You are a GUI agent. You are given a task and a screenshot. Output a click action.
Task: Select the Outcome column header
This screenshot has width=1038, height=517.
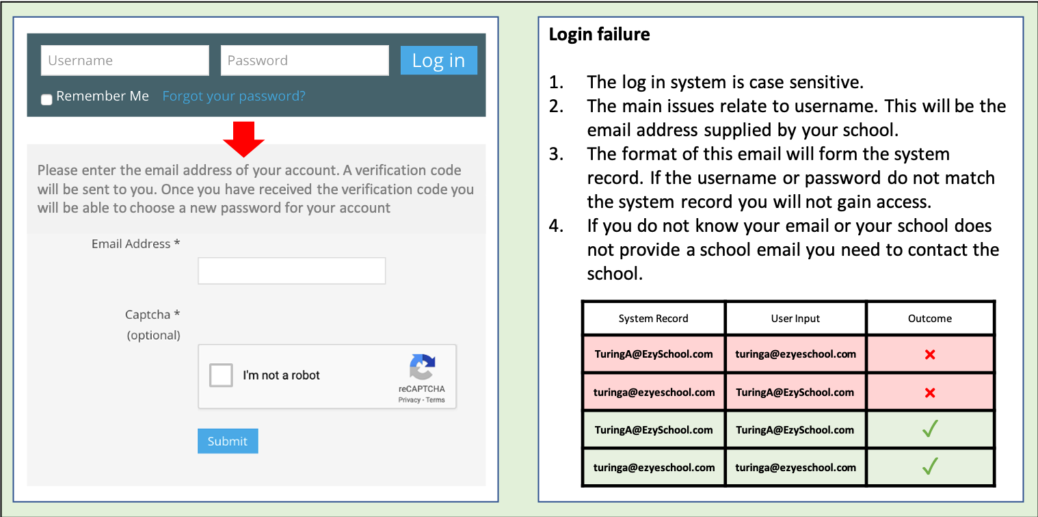tap(929, 319)
